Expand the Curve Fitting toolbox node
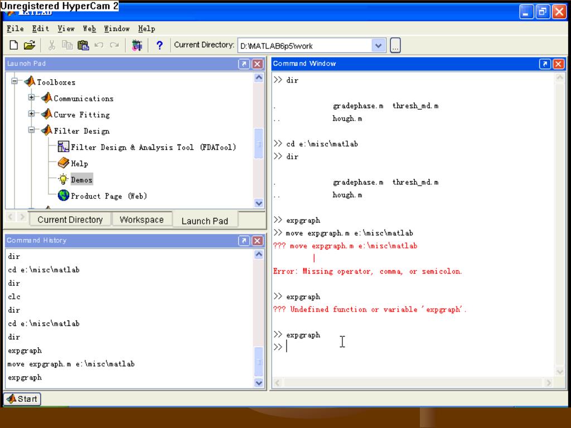This screenshot has height=428, width=571. coord(31,114)
